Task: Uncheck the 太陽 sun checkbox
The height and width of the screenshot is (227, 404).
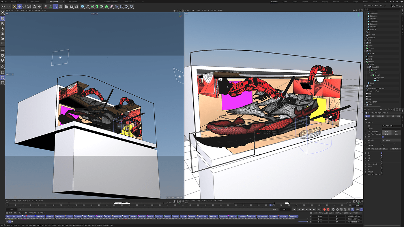Action: 381,156
